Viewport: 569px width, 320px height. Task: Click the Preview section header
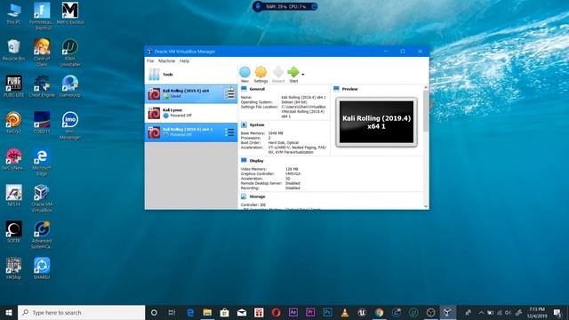(x=349, y=89)
